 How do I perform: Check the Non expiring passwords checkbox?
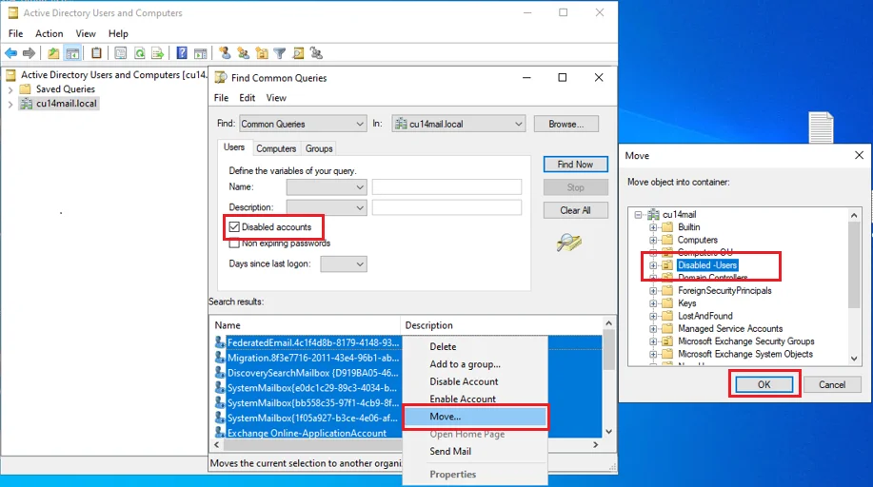click(234, 243)
